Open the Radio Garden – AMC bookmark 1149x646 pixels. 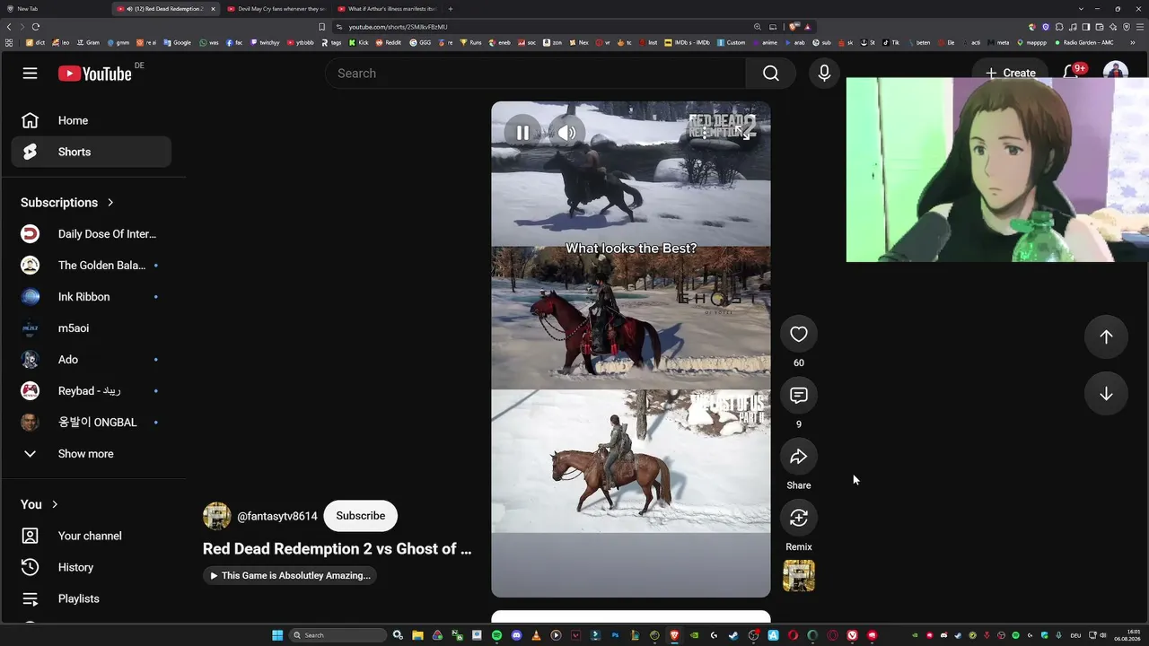pyautogui.click(x=1084, y=42)
